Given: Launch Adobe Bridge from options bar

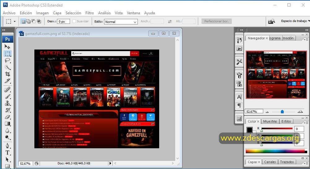Looking at the screenshot, I should coord(271,21).
